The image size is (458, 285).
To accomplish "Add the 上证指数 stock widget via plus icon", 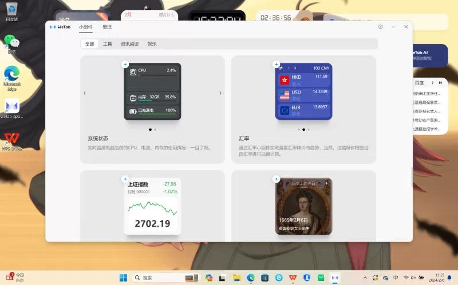I will (125, 179).
